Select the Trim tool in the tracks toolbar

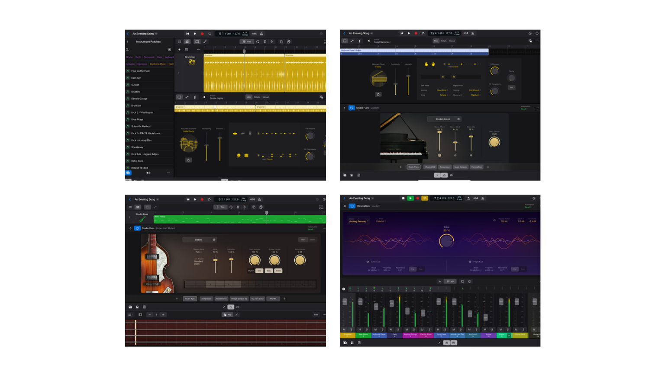pyautogui.click(x=247, y=42)
